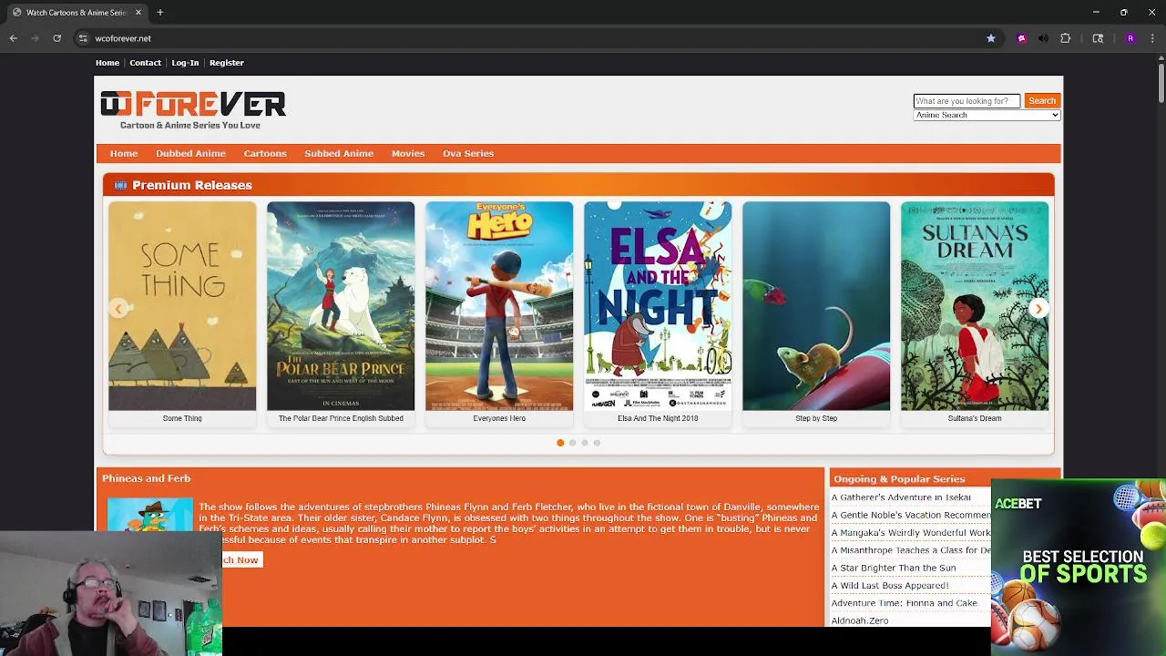Screen dimensions: 1166x656
Task: Open the Cartoons menu item
Action: 265,153
